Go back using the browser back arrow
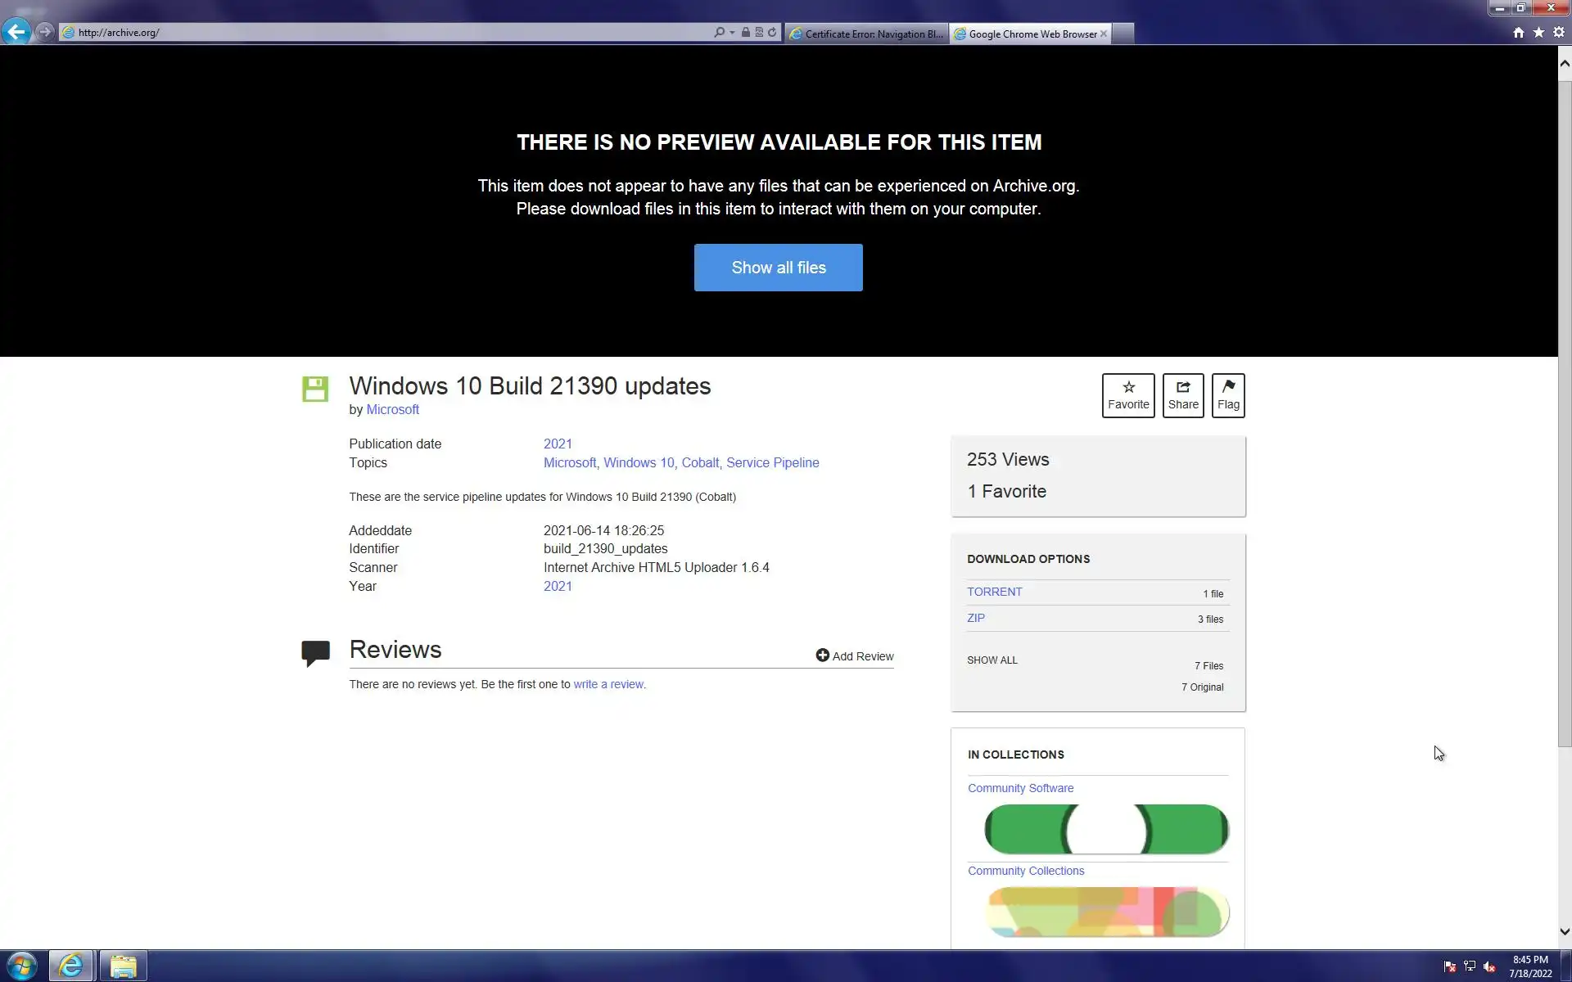The height and width of the screenshot is (982, 1572). point(16,32)
